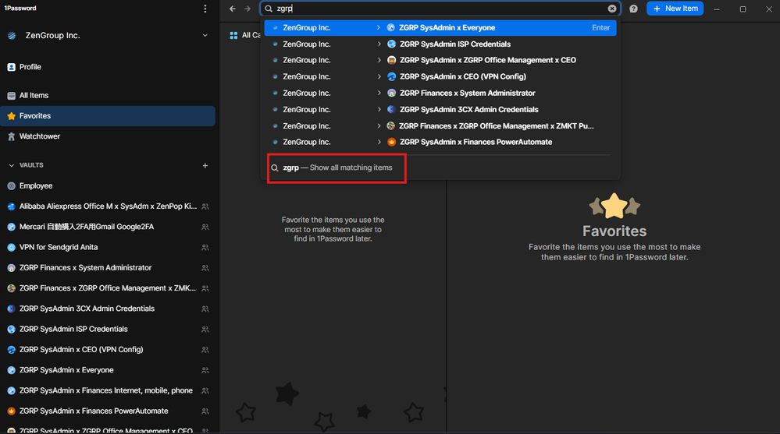Open sidebar vault ZGRP Finances x ZGRP Office Management
Image resolution: width=780 pixels, height=434 pixels.
(108, 288)
